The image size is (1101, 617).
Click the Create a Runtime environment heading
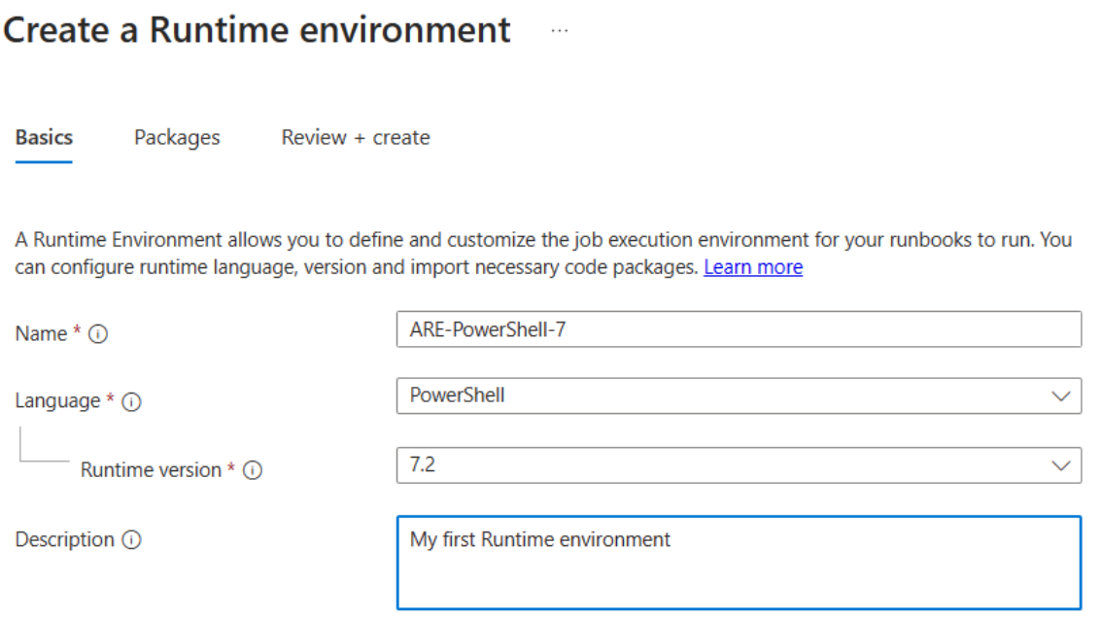click(x=257, y=30)
